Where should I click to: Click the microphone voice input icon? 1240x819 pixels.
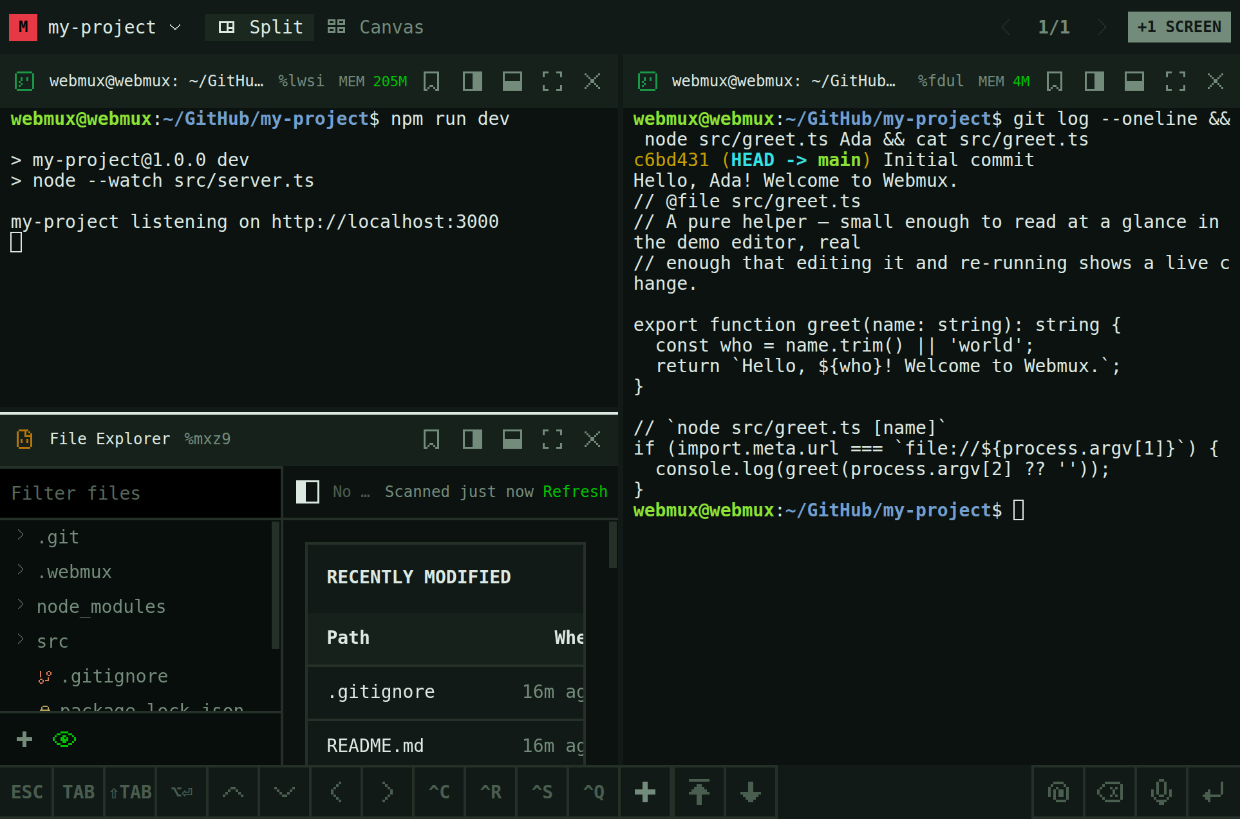[x=1161, y=792]
